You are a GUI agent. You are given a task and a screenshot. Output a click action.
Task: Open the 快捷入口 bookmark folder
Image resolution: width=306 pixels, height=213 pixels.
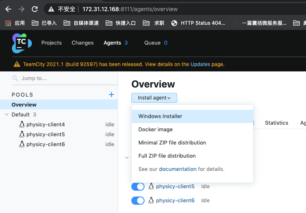[121, 23]
